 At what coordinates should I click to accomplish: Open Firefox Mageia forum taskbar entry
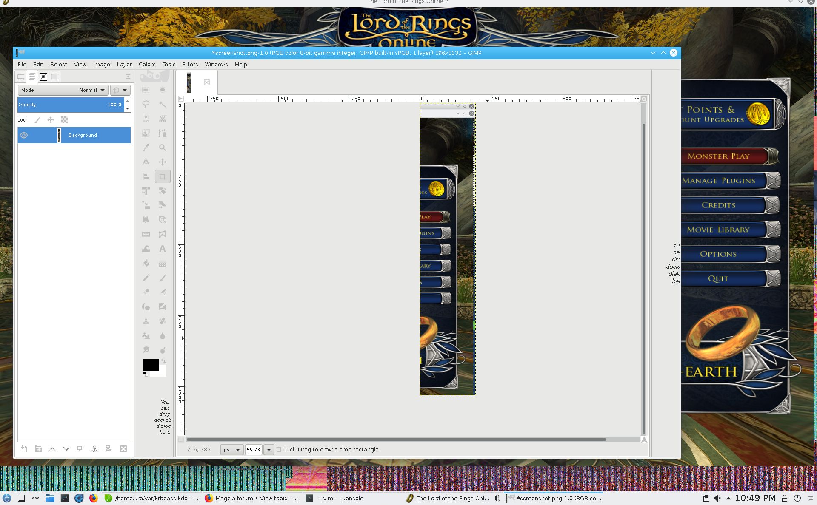click(251, 498)
